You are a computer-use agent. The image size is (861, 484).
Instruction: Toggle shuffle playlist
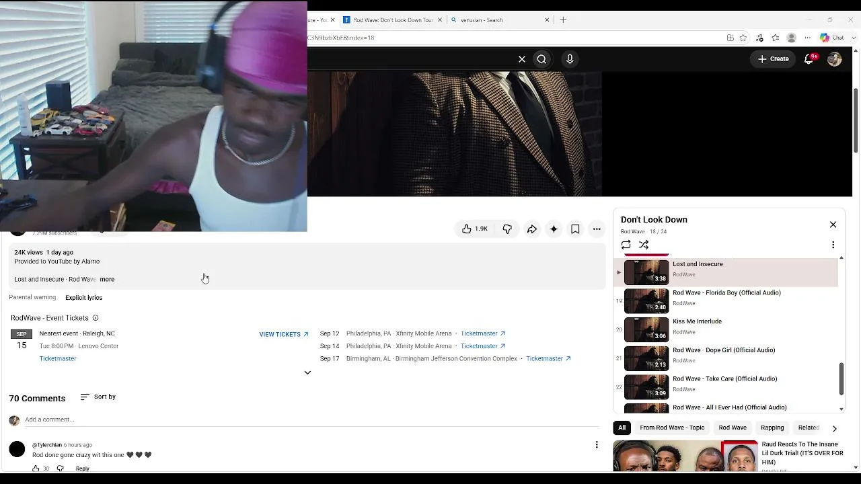(644, 245)
